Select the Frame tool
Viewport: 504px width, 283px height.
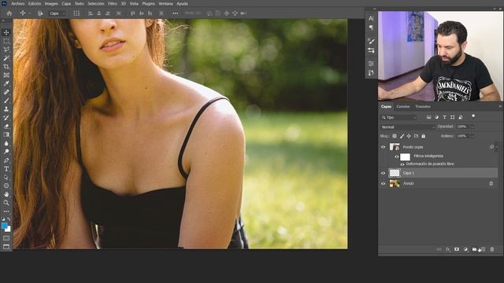(x=6, y=75)
